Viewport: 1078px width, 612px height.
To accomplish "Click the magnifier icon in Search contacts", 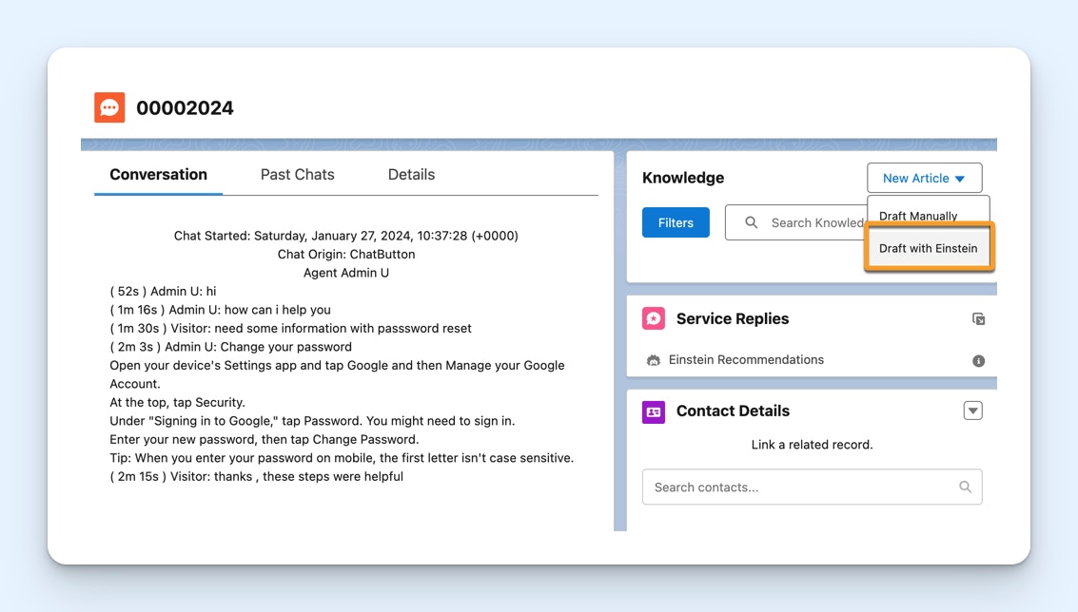I will (x=965, y=488).
